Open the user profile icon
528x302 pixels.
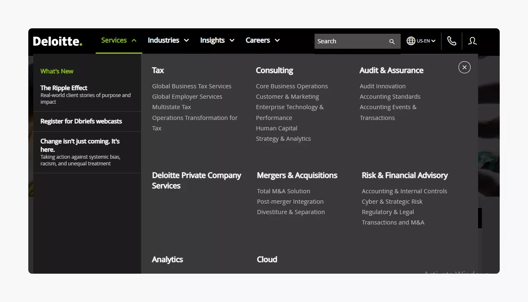coord(472,41)
